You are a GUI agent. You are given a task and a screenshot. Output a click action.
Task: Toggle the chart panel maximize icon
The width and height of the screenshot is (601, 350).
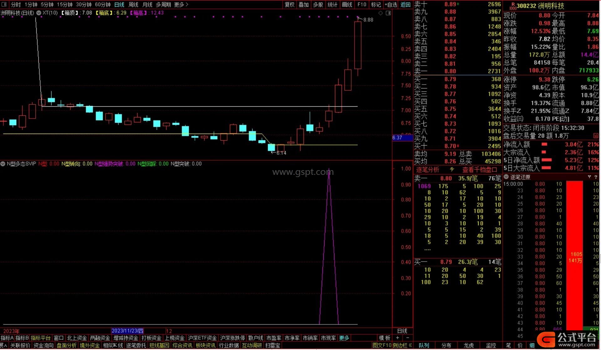click(x=388, y=13)
